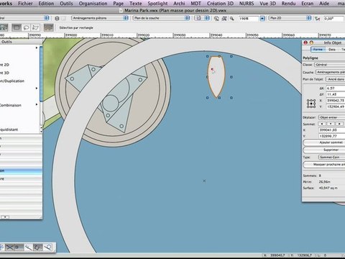Click the ΔY field showing 11,43
The width and height of the screenshot is (345, 259).
(x=335, y=94)
